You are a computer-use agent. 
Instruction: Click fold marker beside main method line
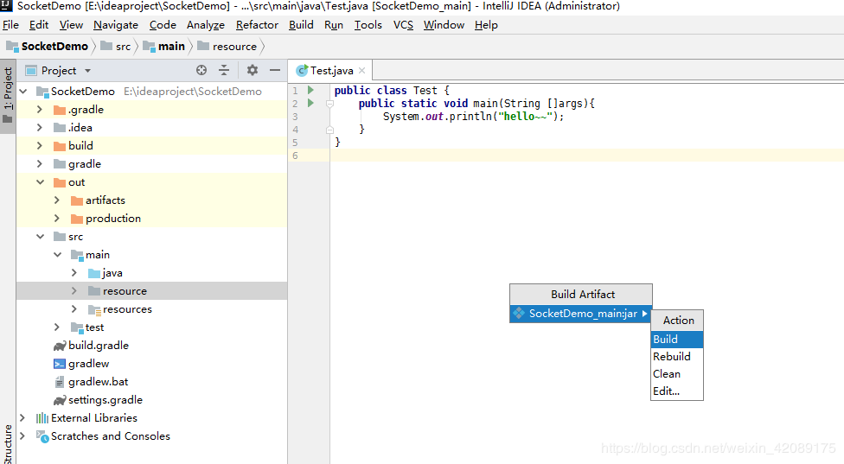(330, 104)
